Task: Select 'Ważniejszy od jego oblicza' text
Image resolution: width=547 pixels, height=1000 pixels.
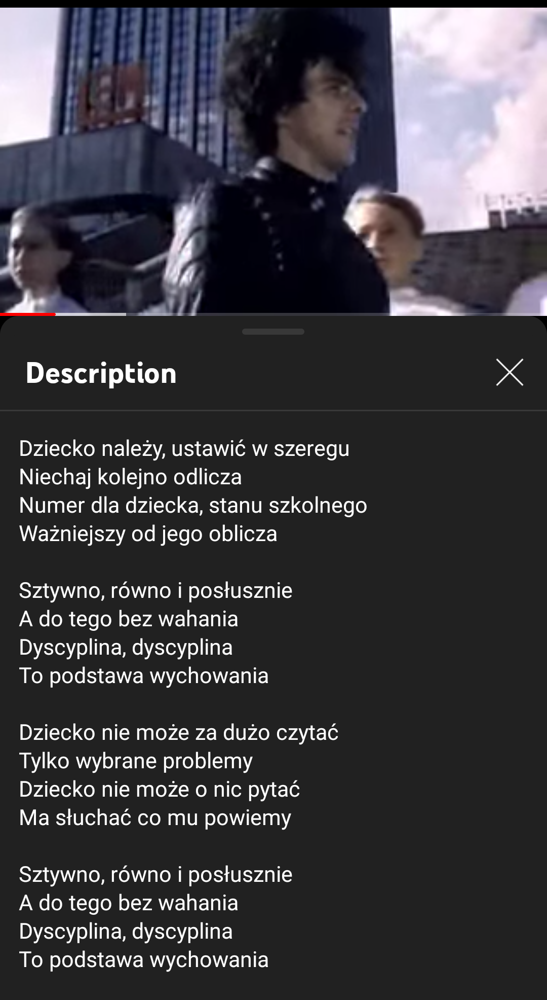Action: (148, 534)
